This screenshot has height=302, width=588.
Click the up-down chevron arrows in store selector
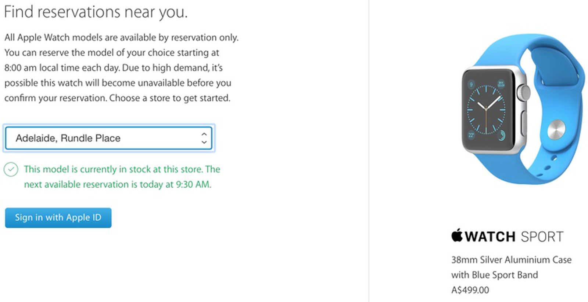(x=204, y=138)
